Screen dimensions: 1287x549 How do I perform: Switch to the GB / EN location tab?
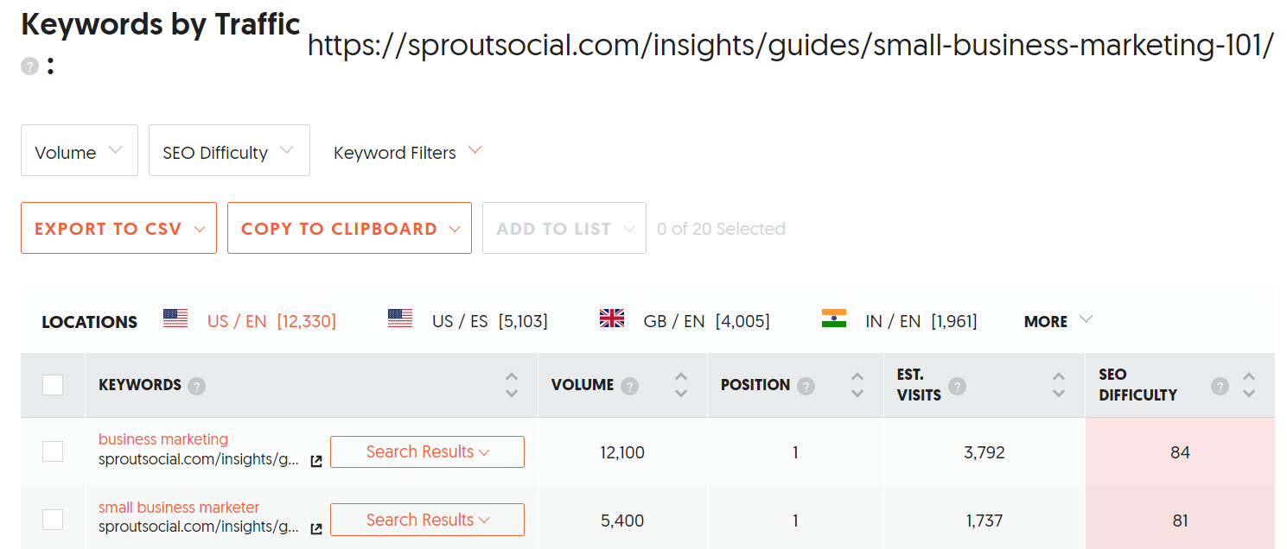[x=685, y=321]
